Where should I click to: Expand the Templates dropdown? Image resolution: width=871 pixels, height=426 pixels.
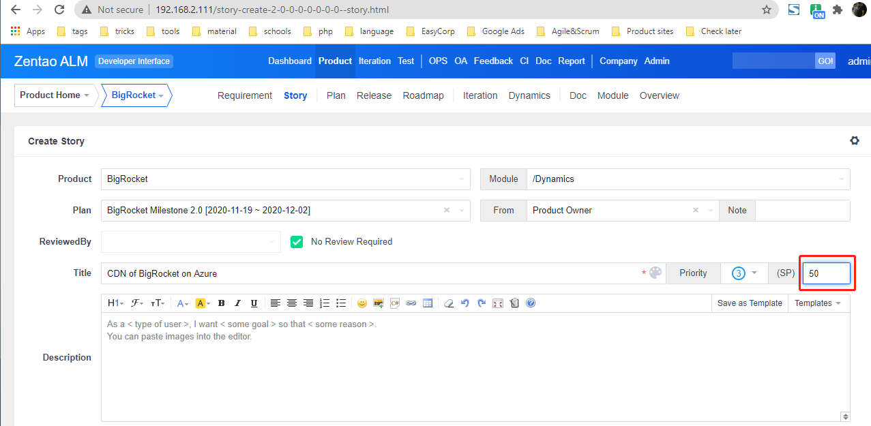click(x=818, y=303)
